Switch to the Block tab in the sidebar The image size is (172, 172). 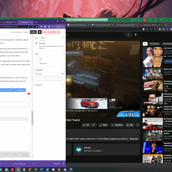pos(43,38)
